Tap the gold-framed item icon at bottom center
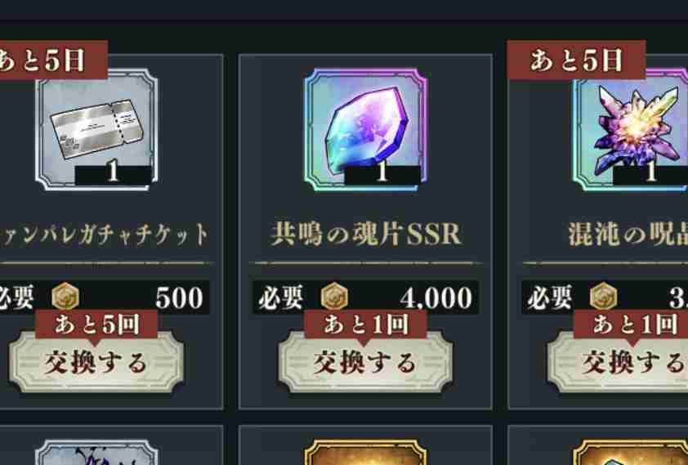Image resolution: width=688 pixels, height=465 pixels. 365,452
